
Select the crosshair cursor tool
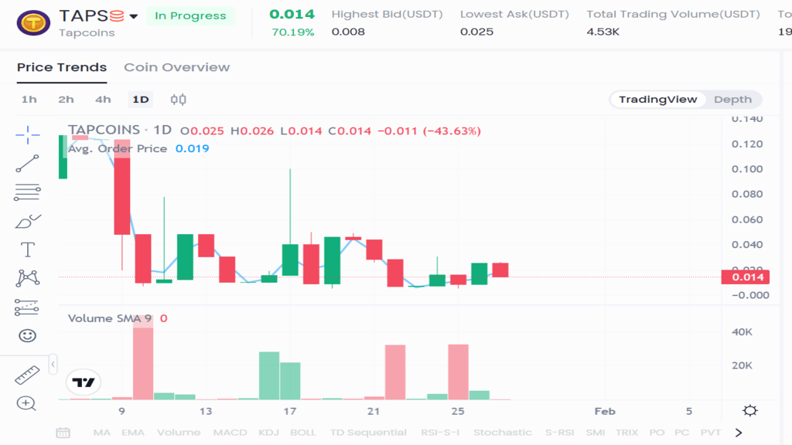[x=27, y=134]
